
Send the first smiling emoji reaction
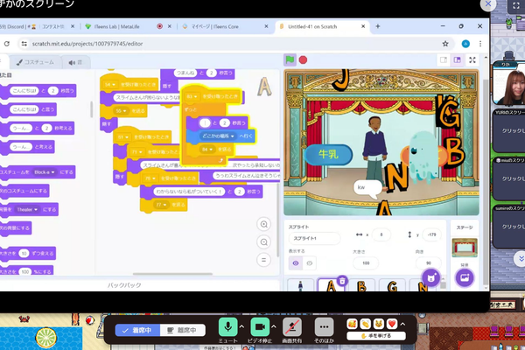point(353,324)
